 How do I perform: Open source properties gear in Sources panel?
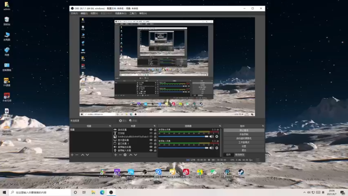tap(125, 155)
